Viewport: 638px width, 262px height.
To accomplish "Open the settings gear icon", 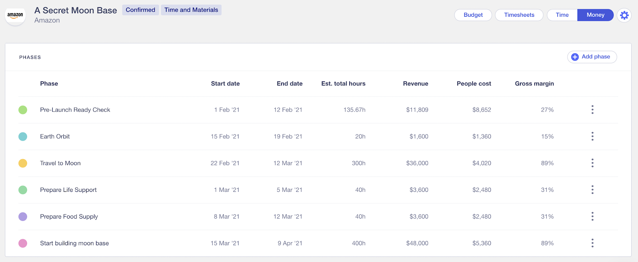I will (624, 15).
